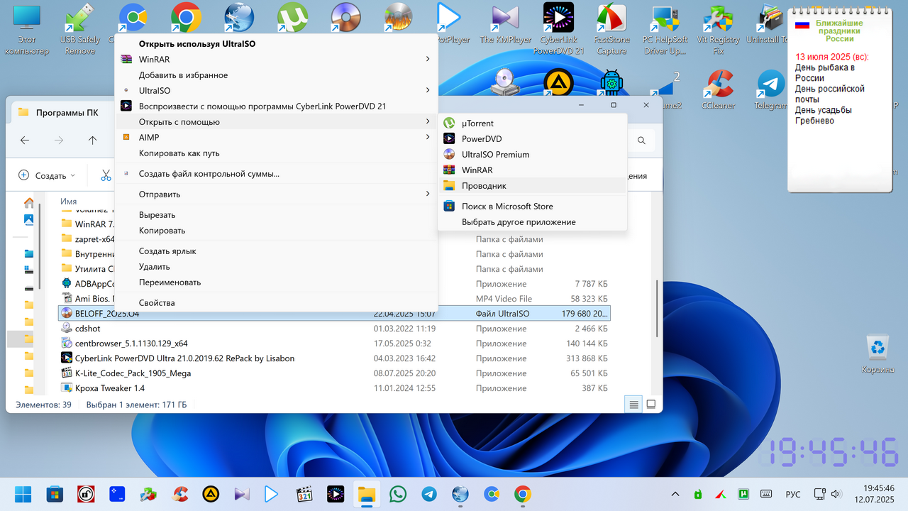
Task: Open Telegram from the taskbar
Action: (429, 494)
